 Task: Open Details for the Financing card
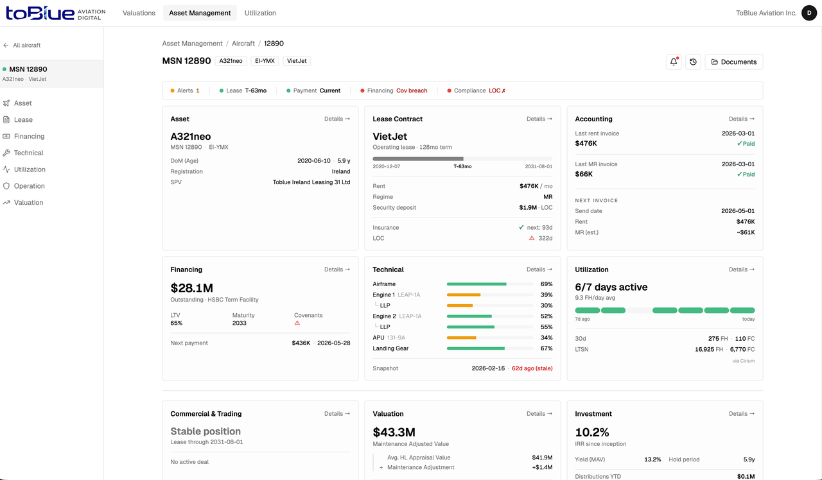337,270
